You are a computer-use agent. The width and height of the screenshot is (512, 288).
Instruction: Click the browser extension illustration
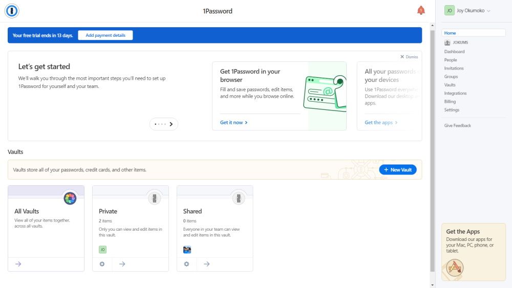pos(325,93)
